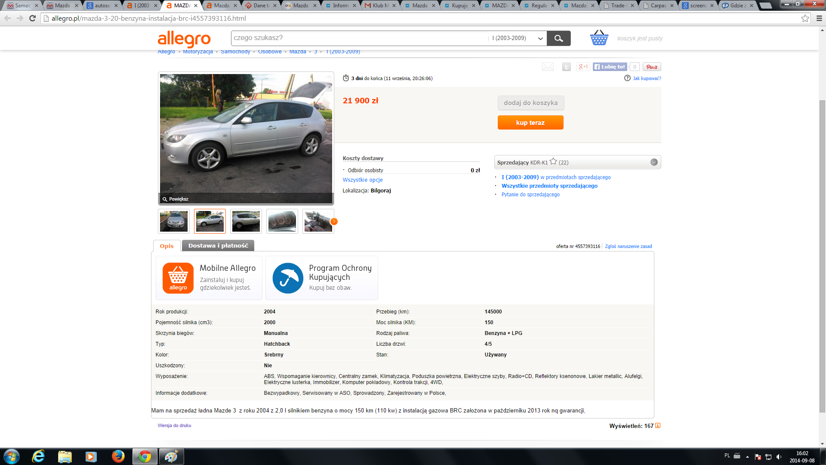Open Firefox from the taskbar

tap(118, 456)
